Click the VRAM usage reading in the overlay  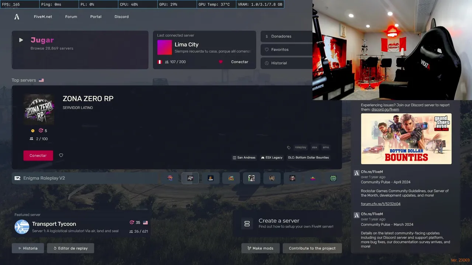pos(260,4)
